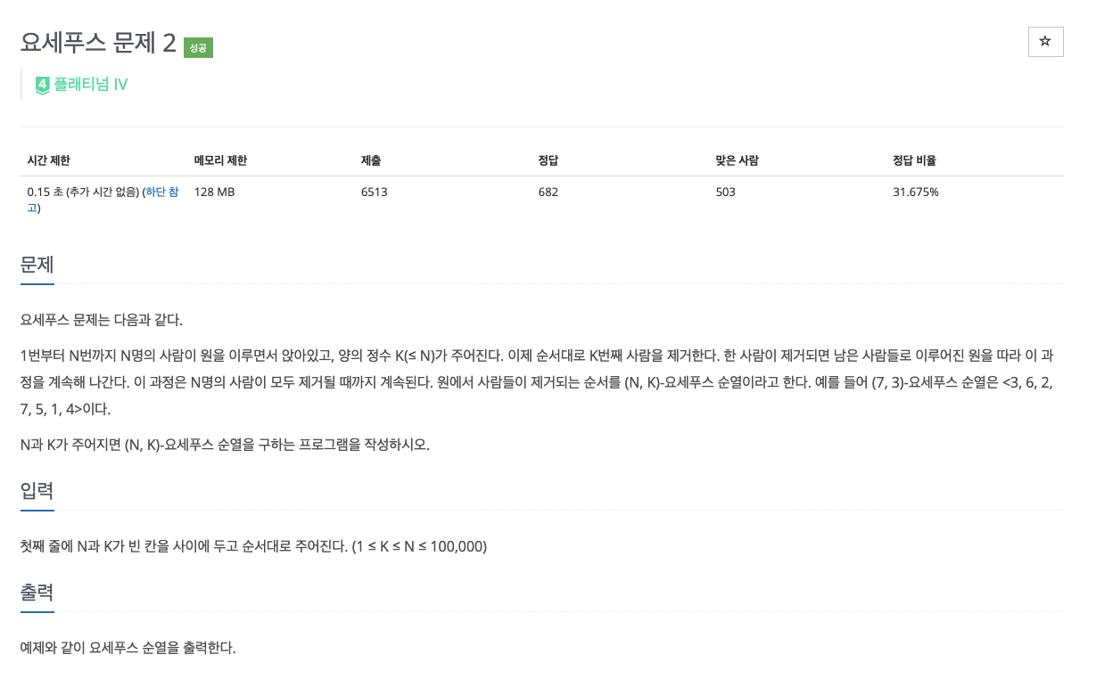This screenshot has width=1096, height=679.
Task: Open the 플래티넘 IV difficulty link
Action: coord(89,85)
